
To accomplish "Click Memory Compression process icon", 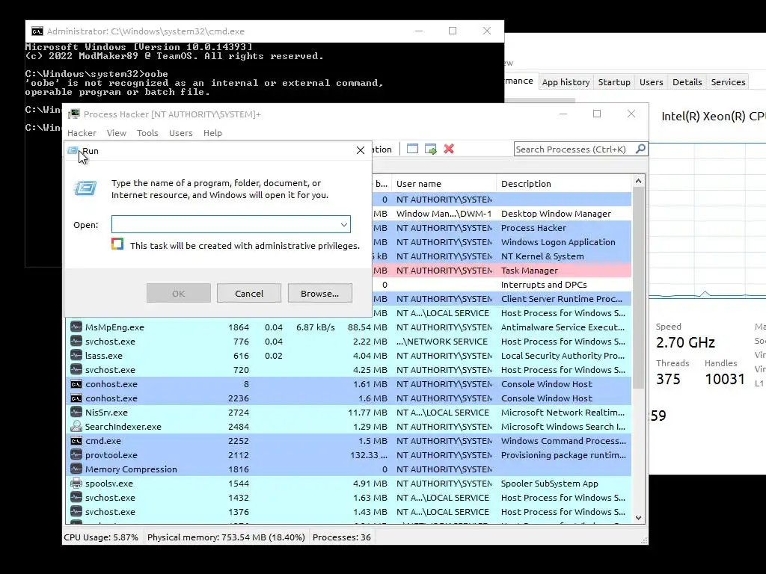I will (x=76, y=469).
